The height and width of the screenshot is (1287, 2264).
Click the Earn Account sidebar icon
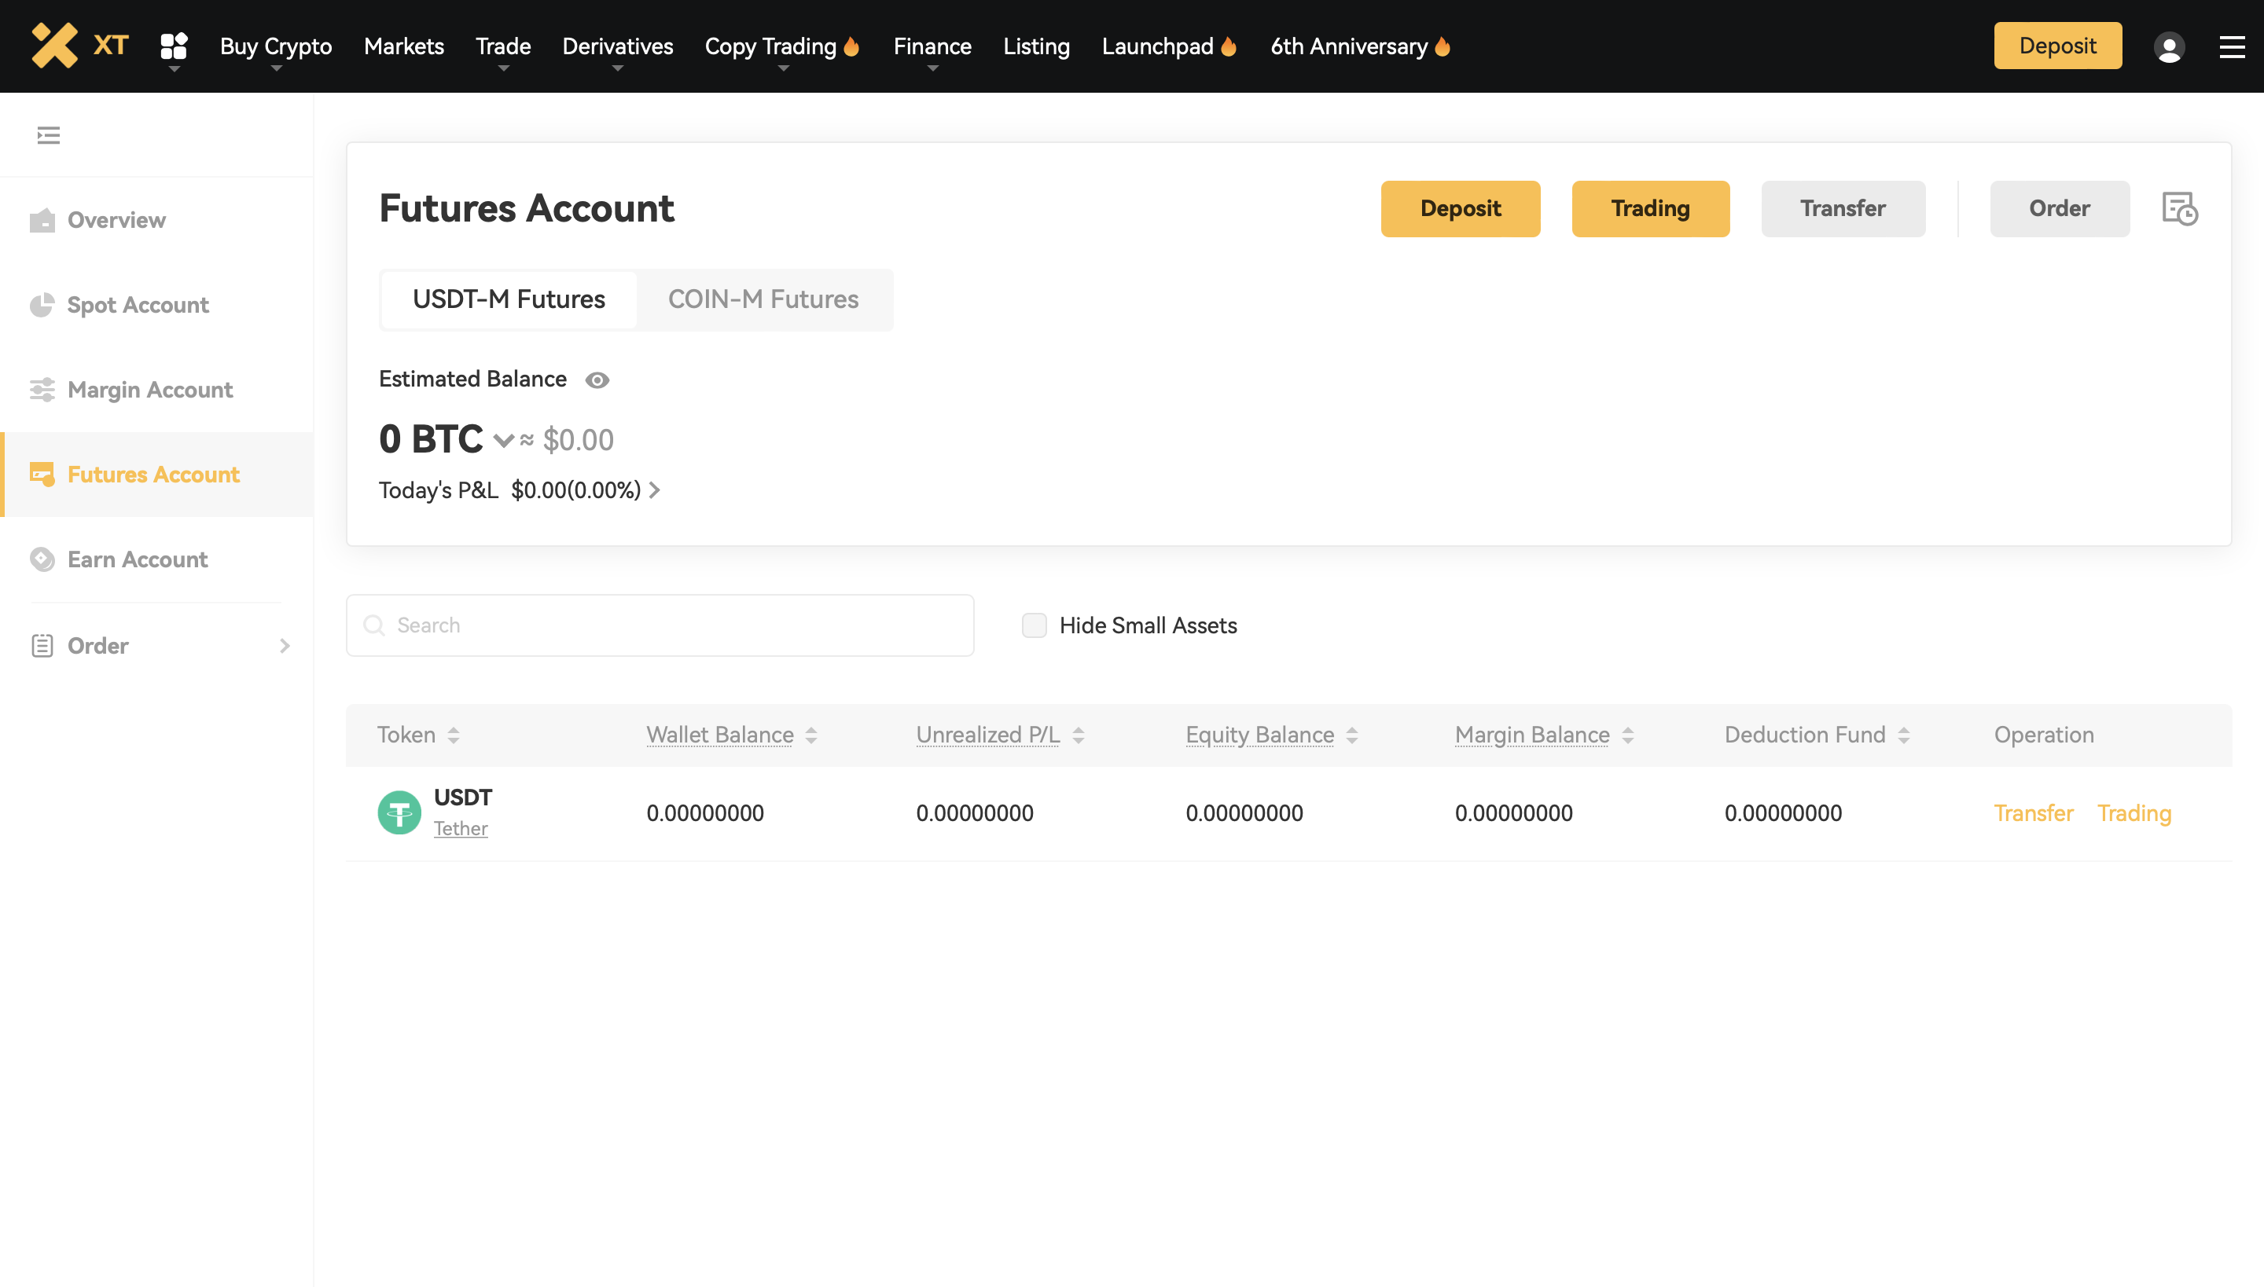tap(42, 559)
